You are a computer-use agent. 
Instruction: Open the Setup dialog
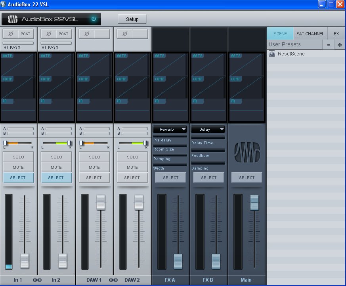(132, 19)
